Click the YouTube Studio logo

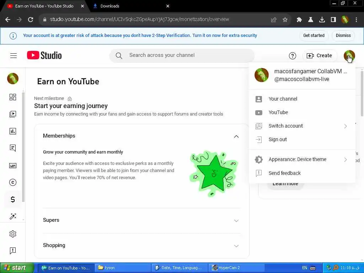(44, 55)
